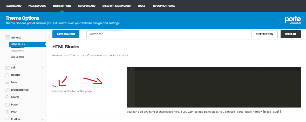
Task: Click 'Executes at the top of the page' text
Action: click(72, 91)
